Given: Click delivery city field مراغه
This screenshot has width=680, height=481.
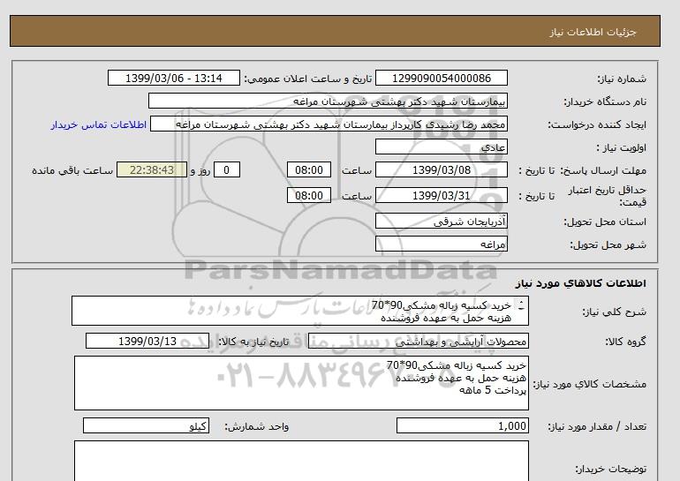Looking at the screenshot, I should point(441,244).
